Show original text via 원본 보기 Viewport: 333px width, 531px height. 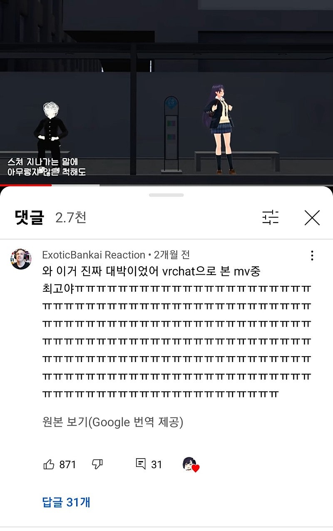point(113,422)
